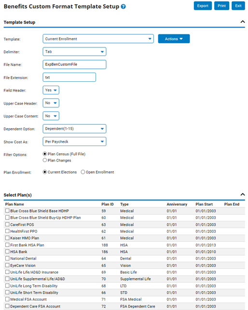Click the Dental type cell

(x=125, y=258)
